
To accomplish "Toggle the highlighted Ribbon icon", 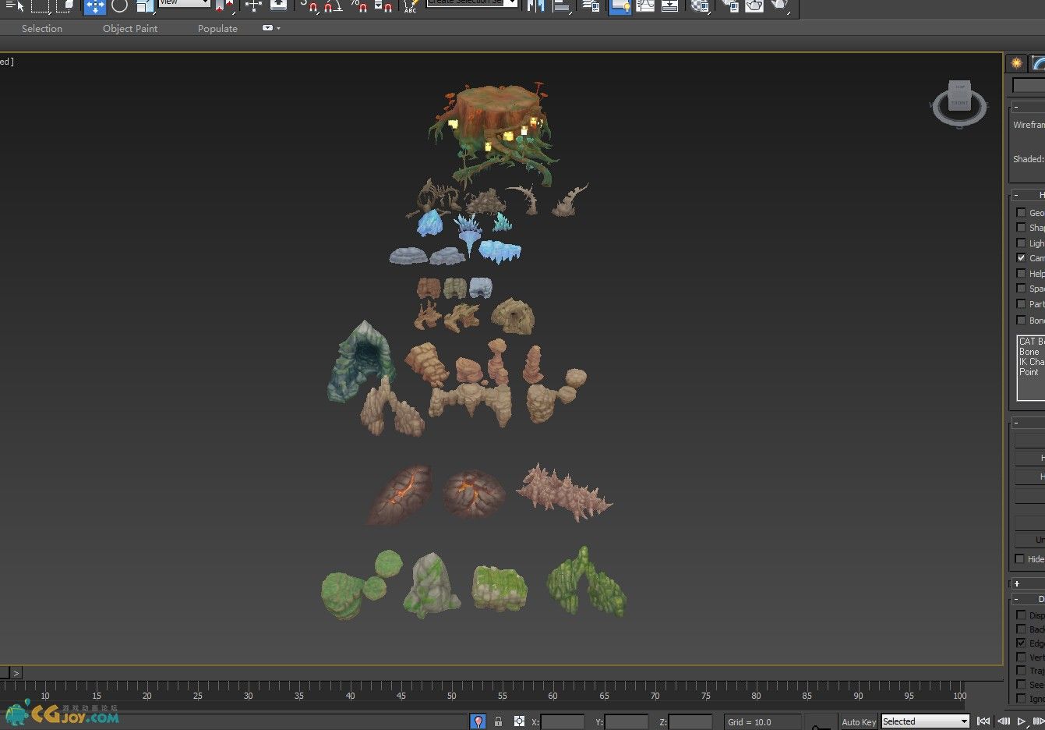I will (620, 6).
